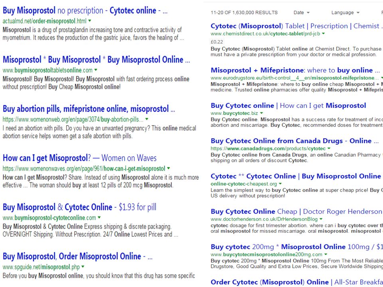This screenshot has width=383, height=287.
Task: Click the online-cytotec-cheapest.org URL text
Action: [244, 184]
